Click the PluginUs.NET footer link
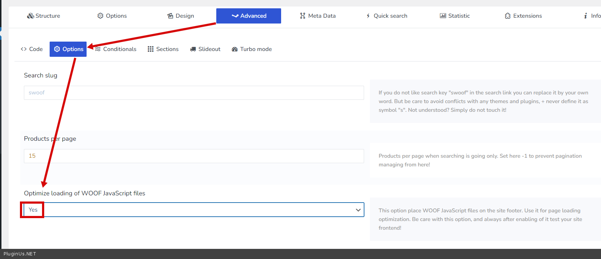The image size is (601, 259). pyautogui.click(x=20, y=254)
